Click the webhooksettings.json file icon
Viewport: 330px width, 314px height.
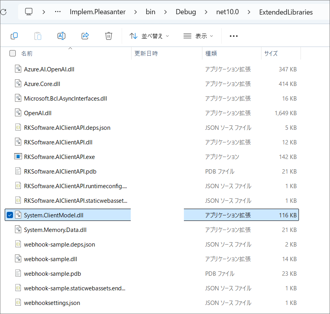click(x=18, y=303)
